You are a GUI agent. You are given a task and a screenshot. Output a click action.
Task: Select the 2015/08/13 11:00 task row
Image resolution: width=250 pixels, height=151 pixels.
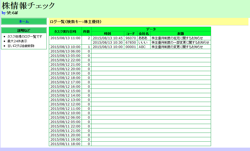pyautogui.click(x=65, y=38)
